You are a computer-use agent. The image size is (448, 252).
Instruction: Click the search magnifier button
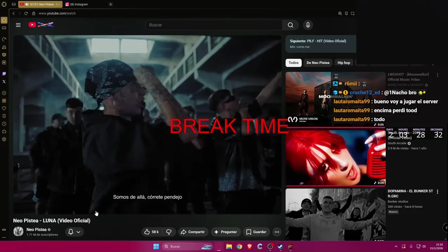point(290,25)
